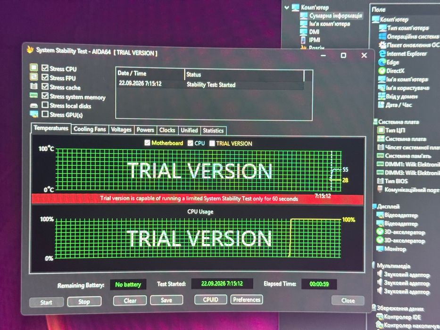This screenshot has height=330, width=440.
Task: Click the Тип BIOS chip icon
Action: pyautogui.click(x=380, y=181)
